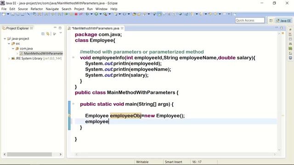Click the green Run button
This screenshot has height=165, width=294.
click(x=96, y=14)
